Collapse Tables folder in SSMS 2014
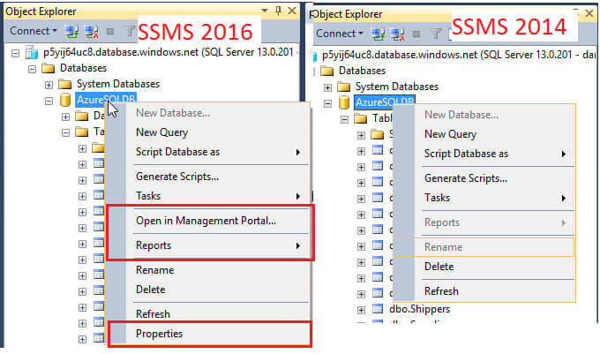This screenshot has width=600, height=354. pyautogui.click(x=344, y=120)
